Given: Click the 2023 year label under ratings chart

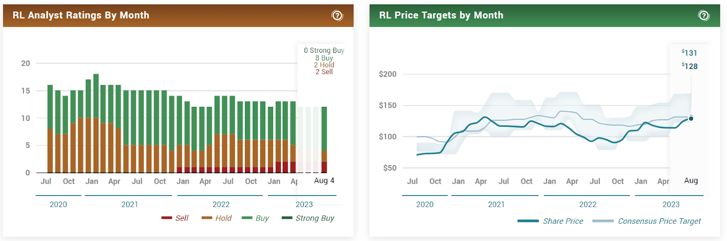Looking at the screenshot, I should [304, 205].
